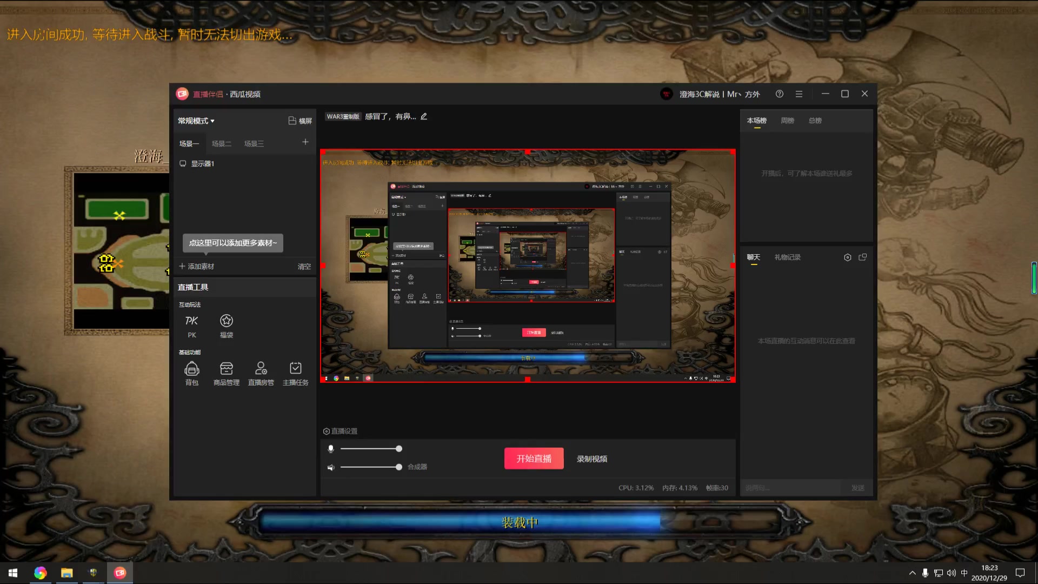Image resolution: width=1038 pixels, height=584 pixels.
Task: Click the CPU: 3.12% status text
Action: click(636, 488)
